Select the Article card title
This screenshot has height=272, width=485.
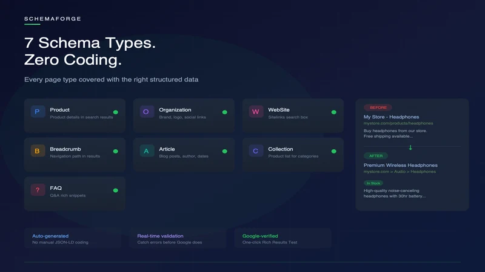click(x=167, y=149)
